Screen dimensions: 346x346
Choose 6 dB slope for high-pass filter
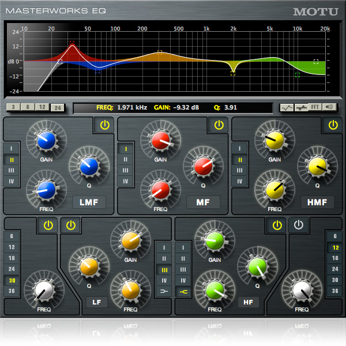point(12,236)
